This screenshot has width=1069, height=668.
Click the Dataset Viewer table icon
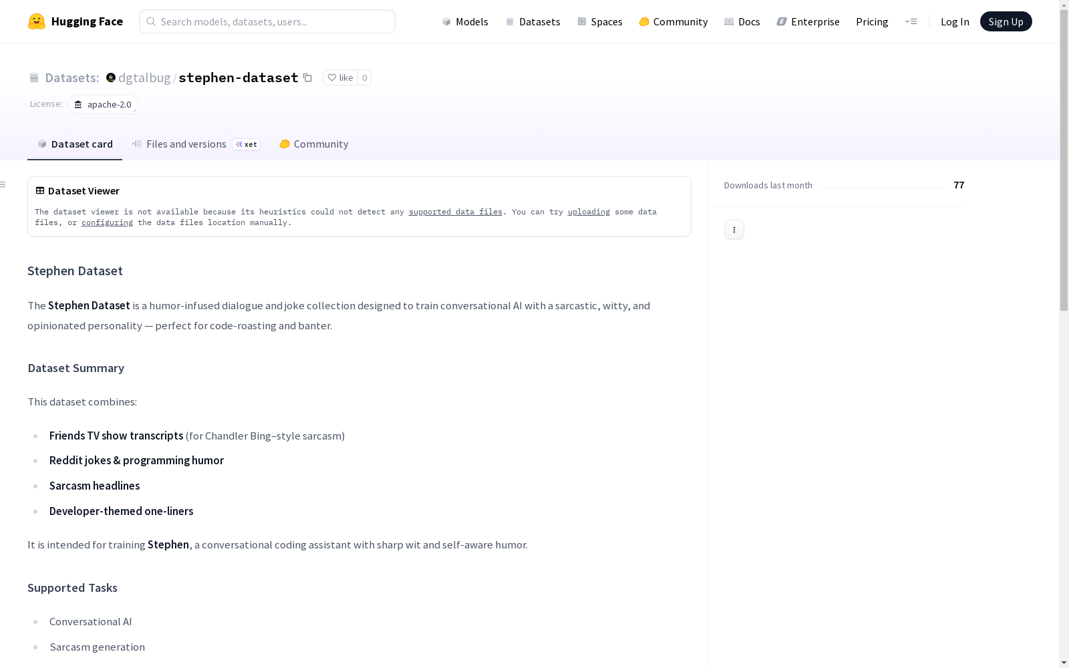(40, 190)
